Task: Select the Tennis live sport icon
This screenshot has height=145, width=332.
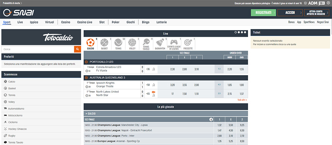Action: (118, 44)
